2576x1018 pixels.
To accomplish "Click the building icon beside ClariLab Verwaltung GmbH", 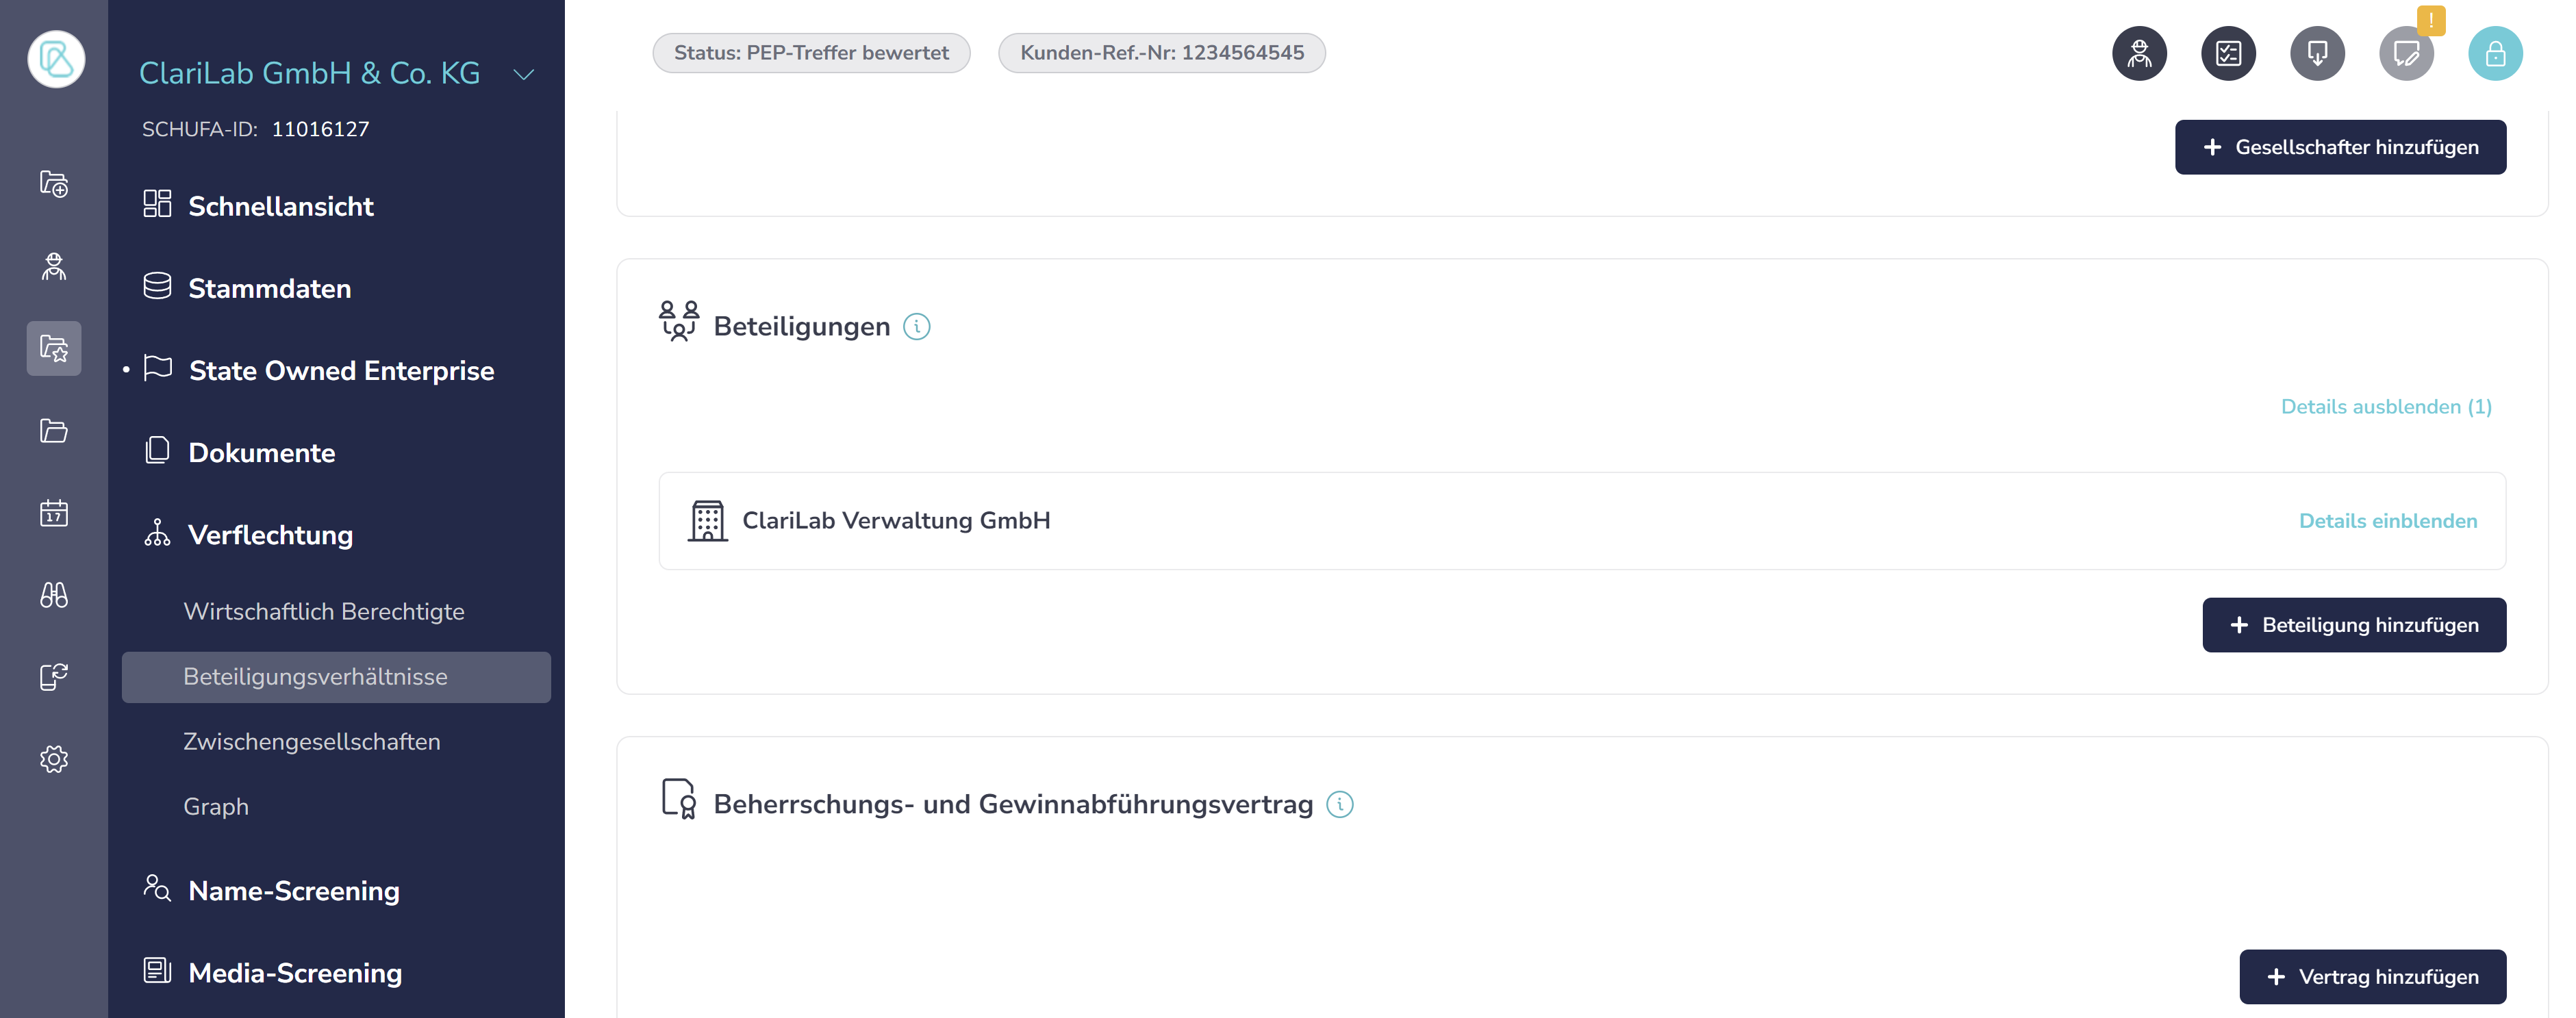I will click(707, 521).
